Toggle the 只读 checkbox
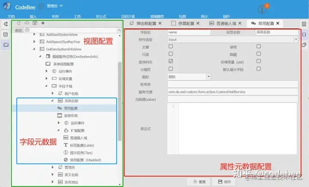Viewport: 309px width, 187px height. coord(171,54)
